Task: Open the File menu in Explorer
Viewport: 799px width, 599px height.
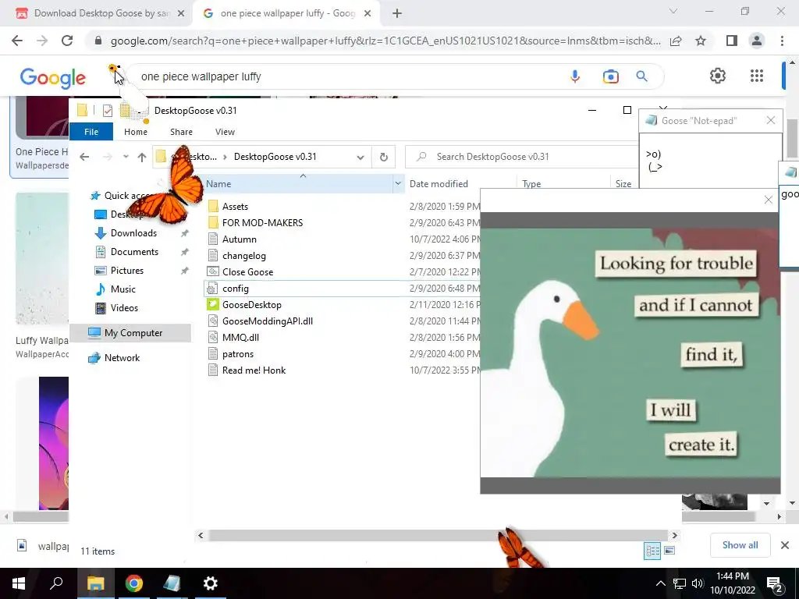Action: click(91, 132)
